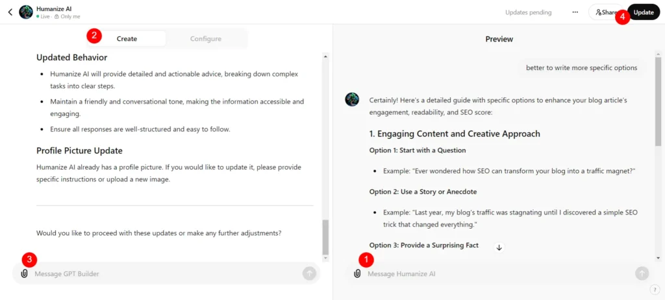This screenshot has height=300, width=665.
Task: Open the help question mark icon
Action: pos(654,290)
